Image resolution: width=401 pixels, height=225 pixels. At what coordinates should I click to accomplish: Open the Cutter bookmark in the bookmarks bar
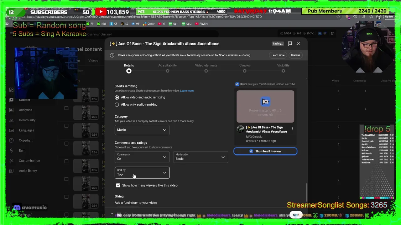(149, 24)
